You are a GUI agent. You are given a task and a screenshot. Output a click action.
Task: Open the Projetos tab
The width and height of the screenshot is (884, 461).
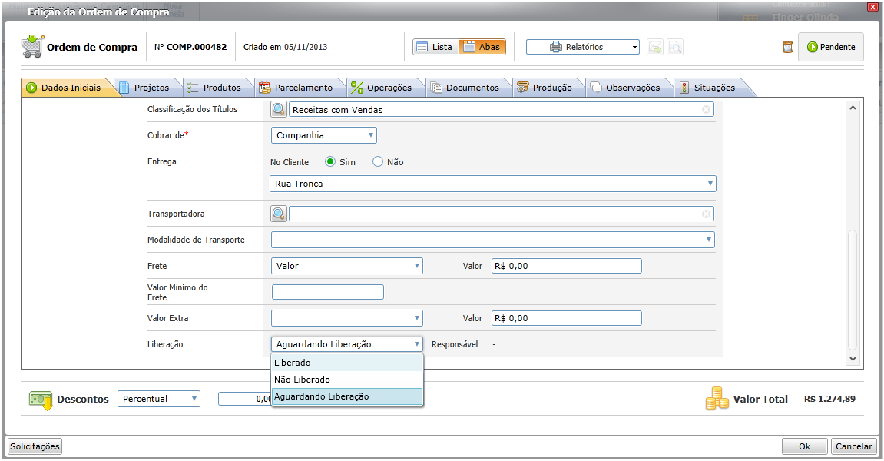coord(149,88)
